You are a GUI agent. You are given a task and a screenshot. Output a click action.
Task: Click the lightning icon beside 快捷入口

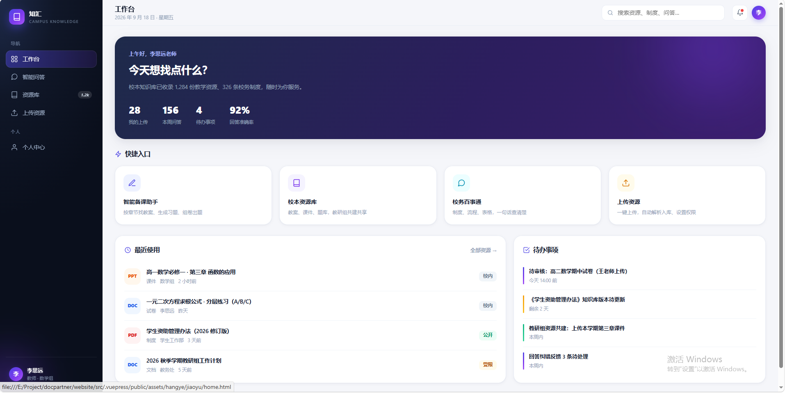(118, 154)
